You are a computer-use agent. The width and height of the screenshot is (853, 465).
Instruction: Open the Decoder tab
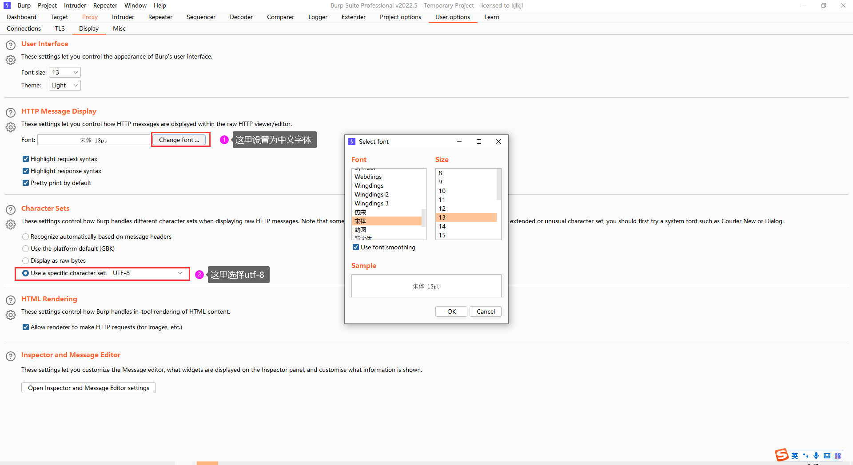241,17
